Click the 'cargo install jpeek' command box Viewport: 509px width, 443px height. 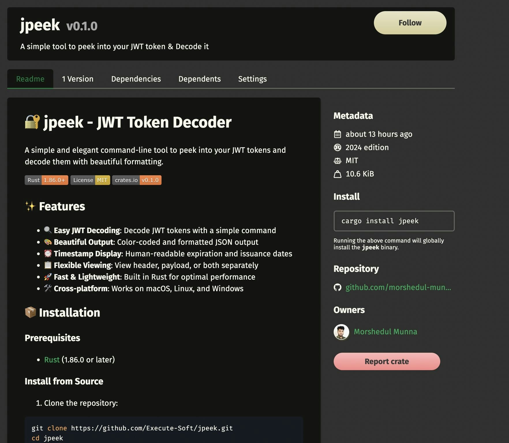coord(394,221)
